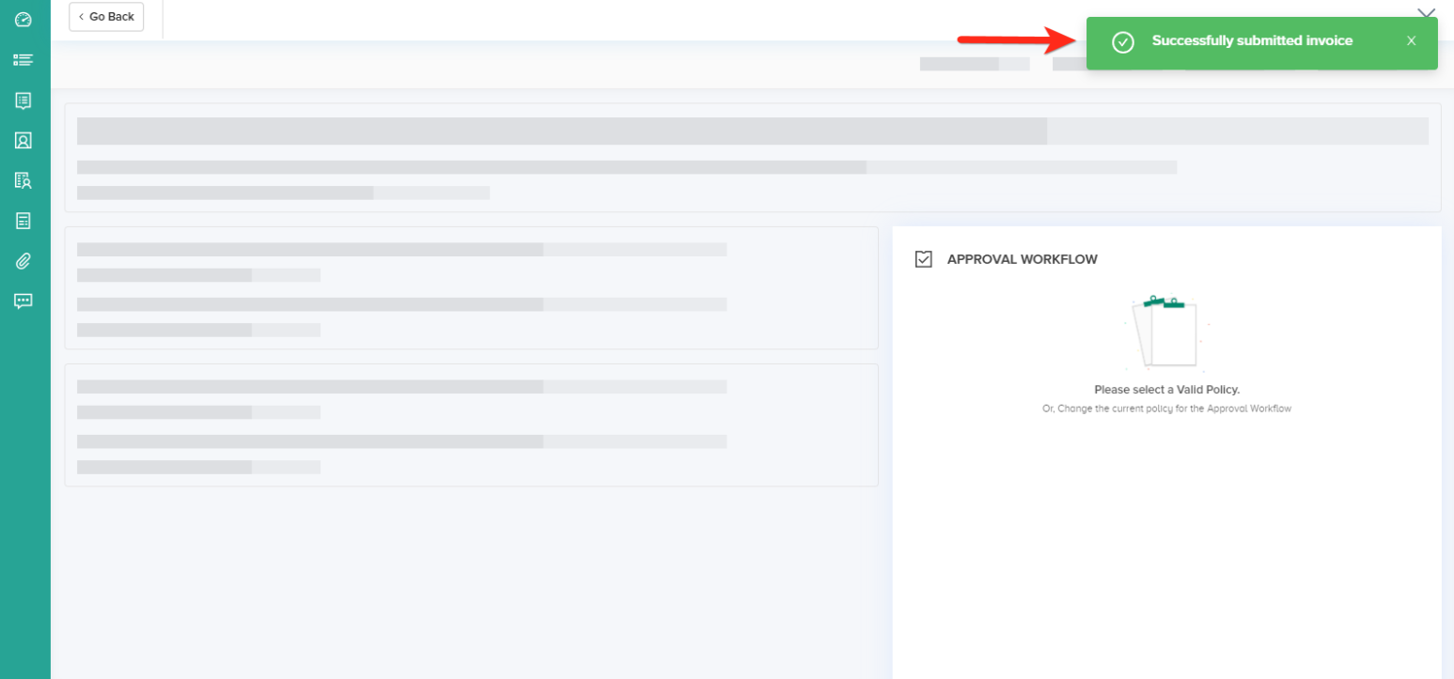Open the contact profile icon in sidebar

[x=23, y=141]
